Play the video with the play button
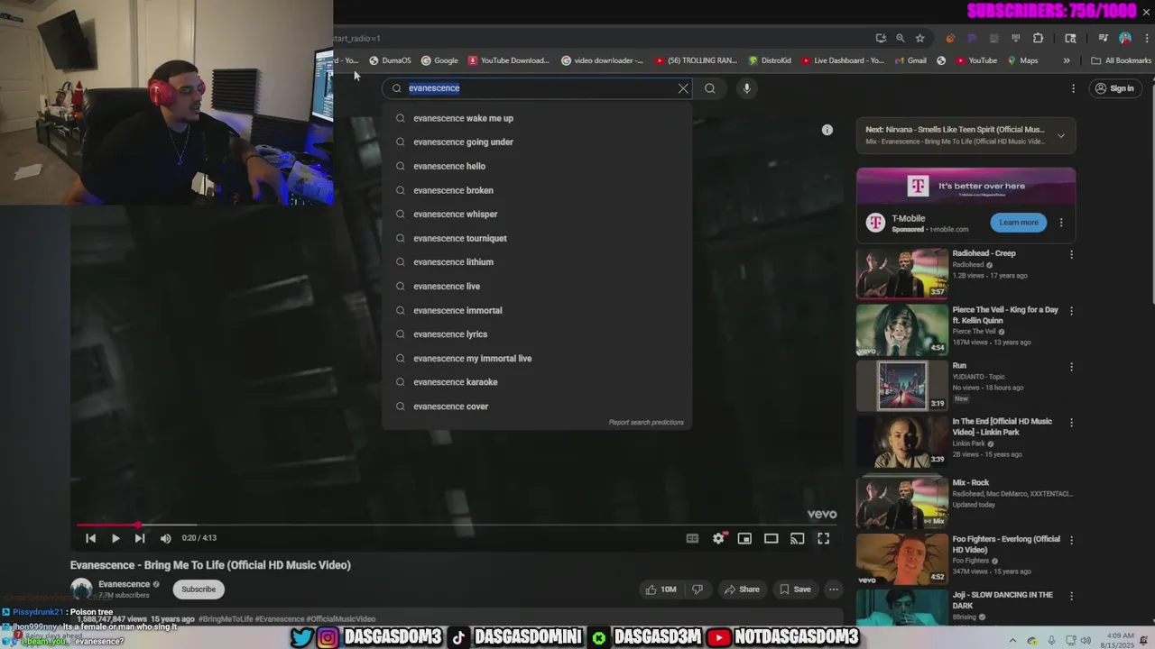Viewport: 1155px width, 649px height. 115,538
